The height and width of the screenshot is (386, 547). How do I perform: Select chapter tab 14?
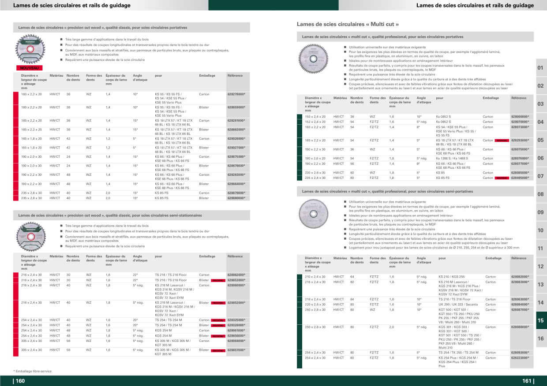coord(541,303)
